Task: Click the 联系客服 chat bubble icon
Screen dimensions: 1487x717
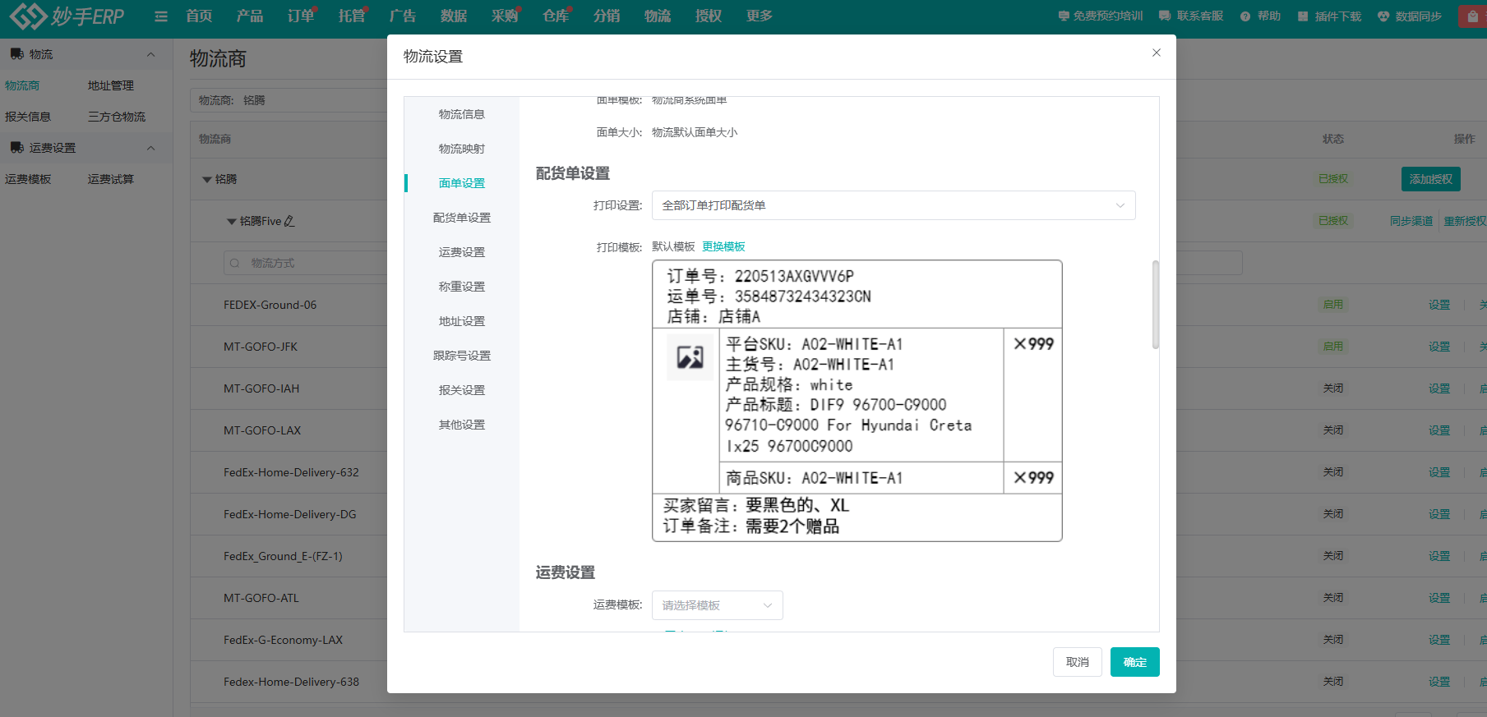Action: pos(1165,16)
